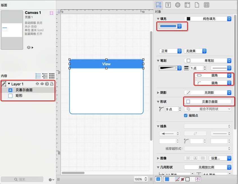
Task: Switch to the Canvas inspector tab
Action: 187,5
